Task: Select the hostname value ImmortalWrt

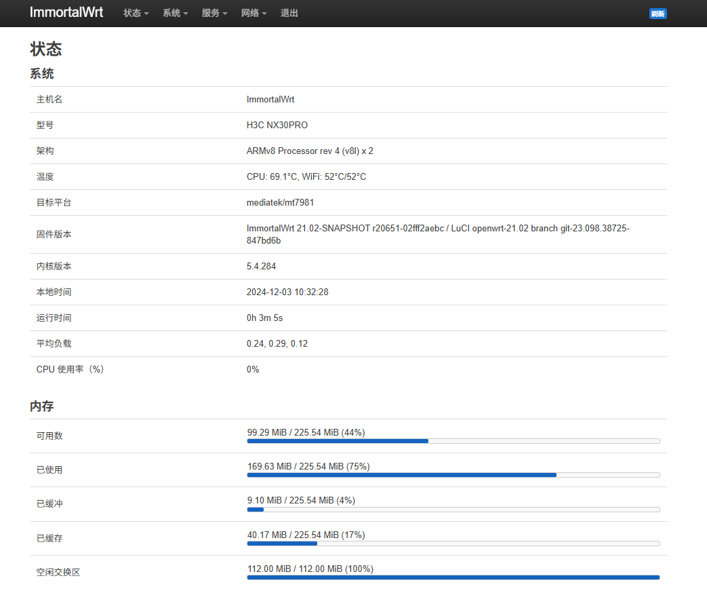Action: (270, 99)
